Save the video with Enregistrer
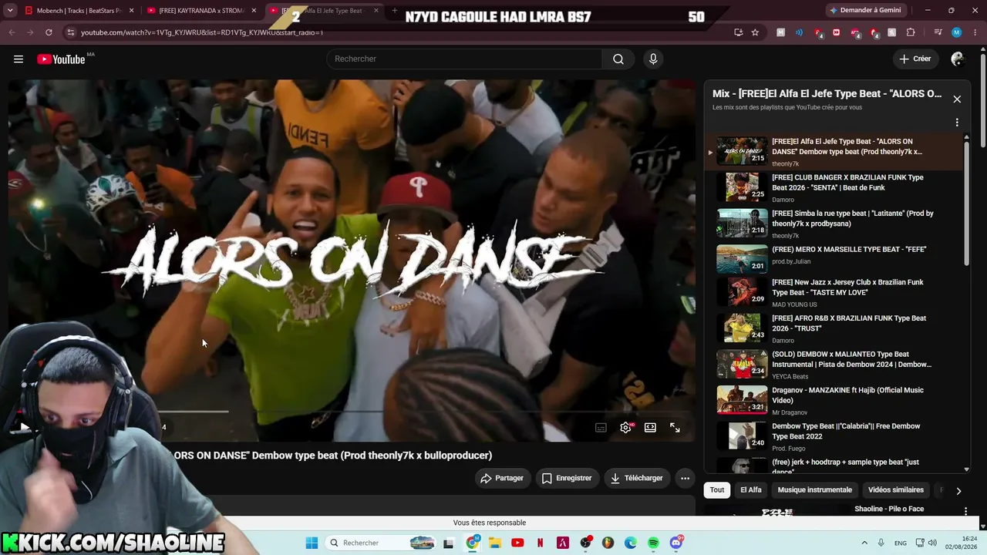The image size is (987, 555). [x=567, y=479]
